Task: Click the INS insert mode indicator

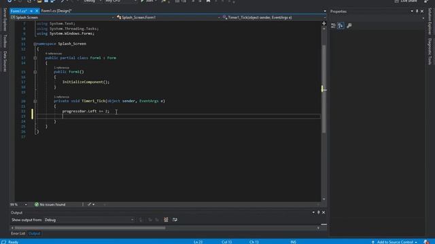Action: point(293,242)
